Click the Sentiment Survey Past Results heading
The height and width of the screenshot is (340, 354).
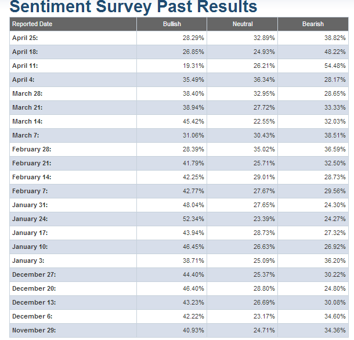[x=133, y=7]
